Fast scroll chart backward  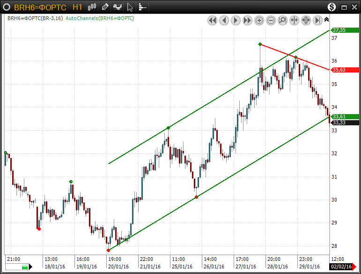212,20
